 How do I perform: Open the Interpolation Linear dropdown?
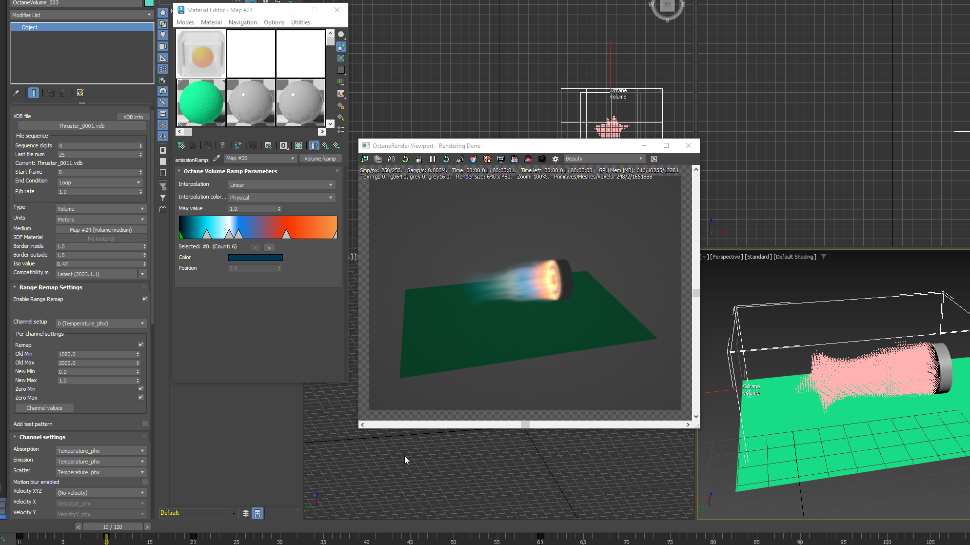coord(281,185)
